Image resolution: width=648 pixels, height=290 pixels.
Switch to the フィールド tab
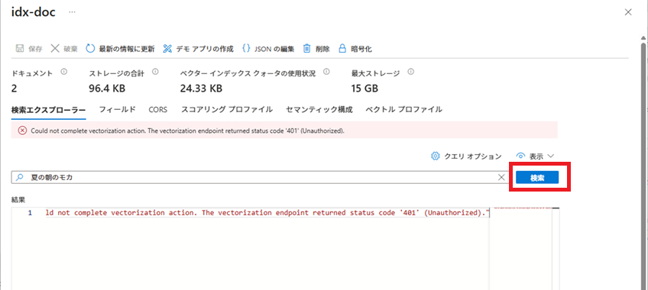click(x=118, y=110)
